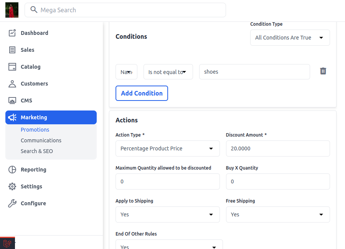This screenshot has width=345, height=249.
Task: Go to Promotions submenu
Action: tap(35, 130)
